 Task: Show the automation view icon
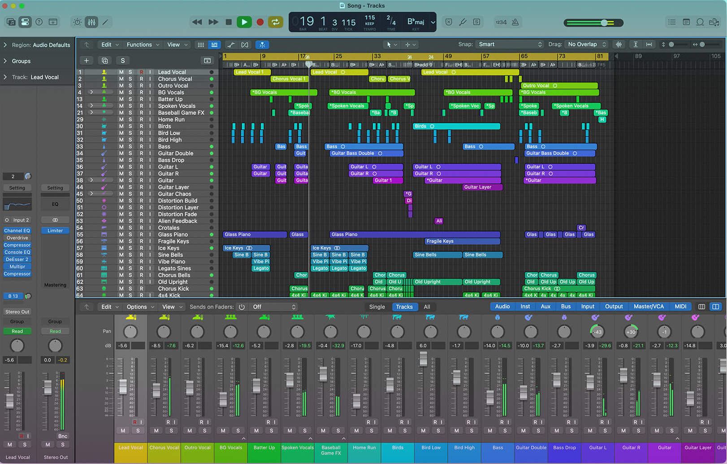[x=231, y=45]
